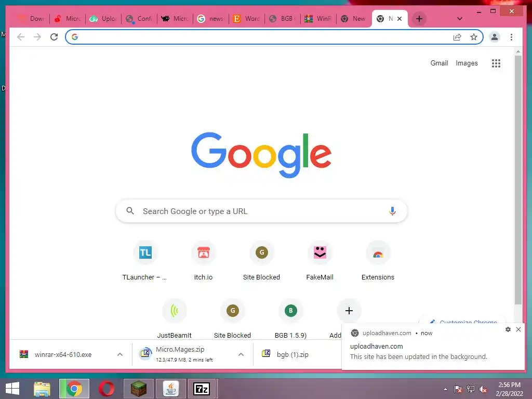Show hidden system tray icons
This screenshot has width=532, height=399.
tap(445, 389)
